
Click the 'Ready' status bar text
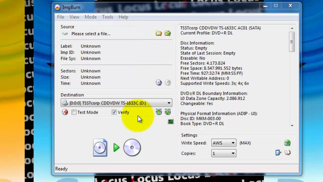click(61, 169)
